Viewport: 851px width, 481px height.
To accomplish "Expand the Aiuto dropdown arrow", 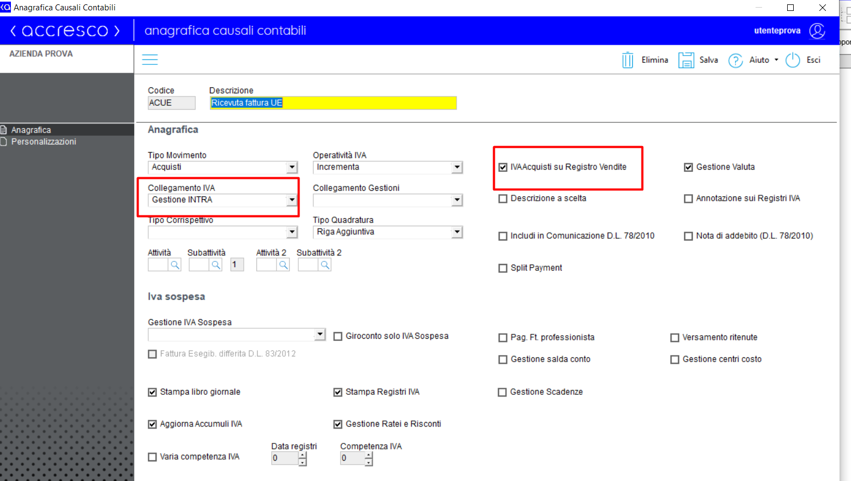I will click(776, 60).
